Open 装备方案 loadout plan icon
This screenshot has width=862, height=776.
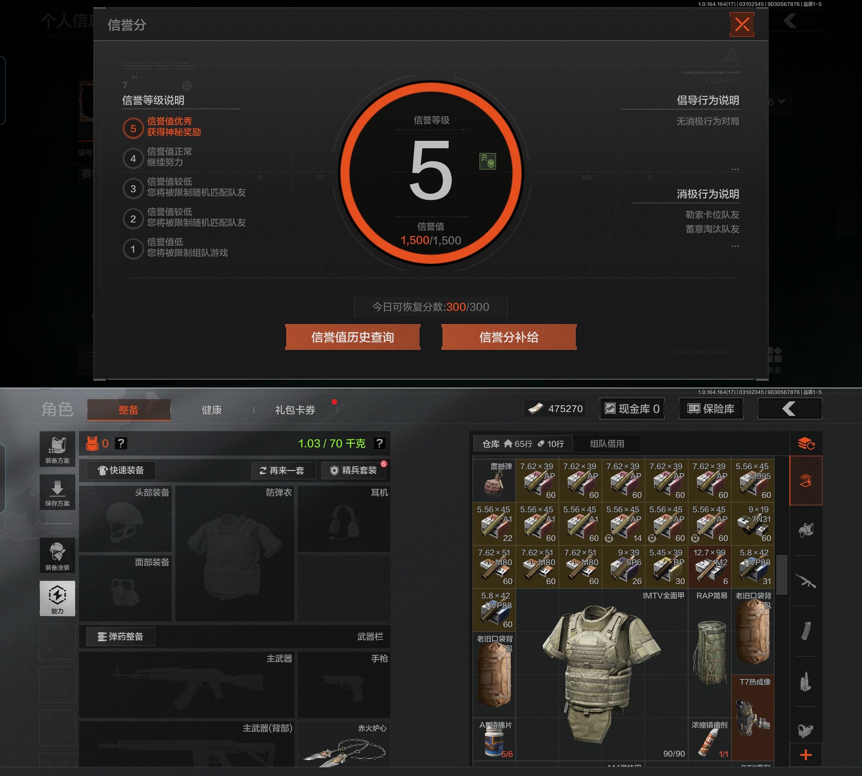tap(57, 449)
